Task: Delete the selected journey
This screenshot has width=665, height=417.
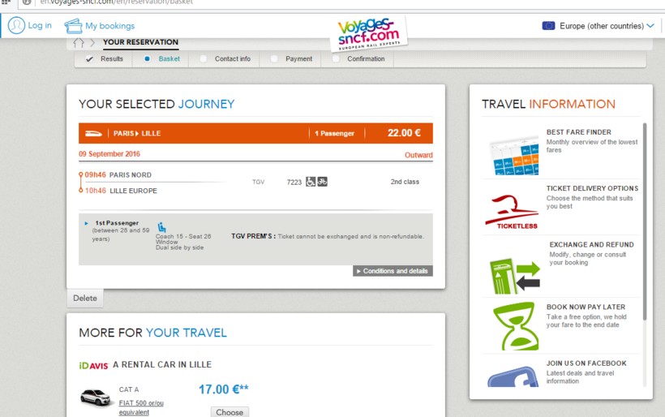Action: (x=85, y=299)
